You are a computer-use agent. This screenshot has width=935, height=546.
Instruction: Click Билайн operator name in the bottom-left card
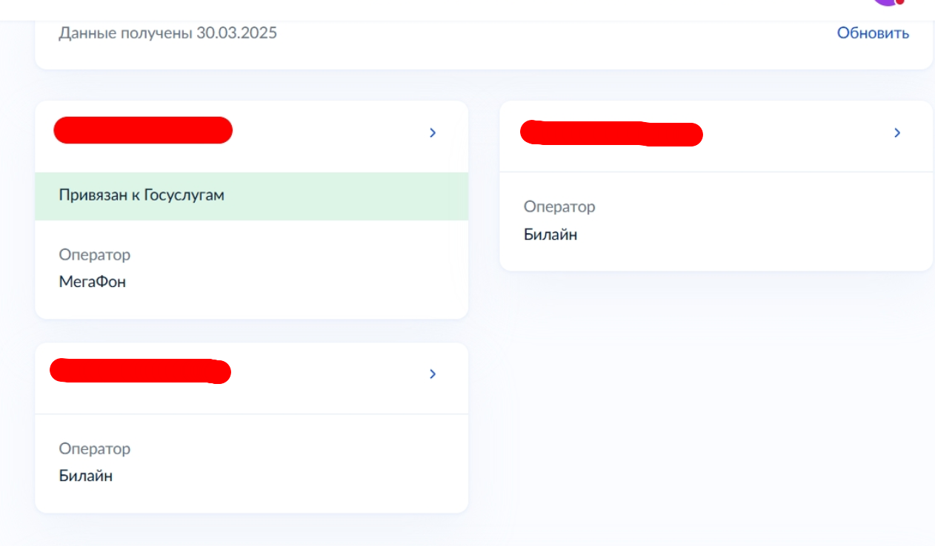coord(86,476)
